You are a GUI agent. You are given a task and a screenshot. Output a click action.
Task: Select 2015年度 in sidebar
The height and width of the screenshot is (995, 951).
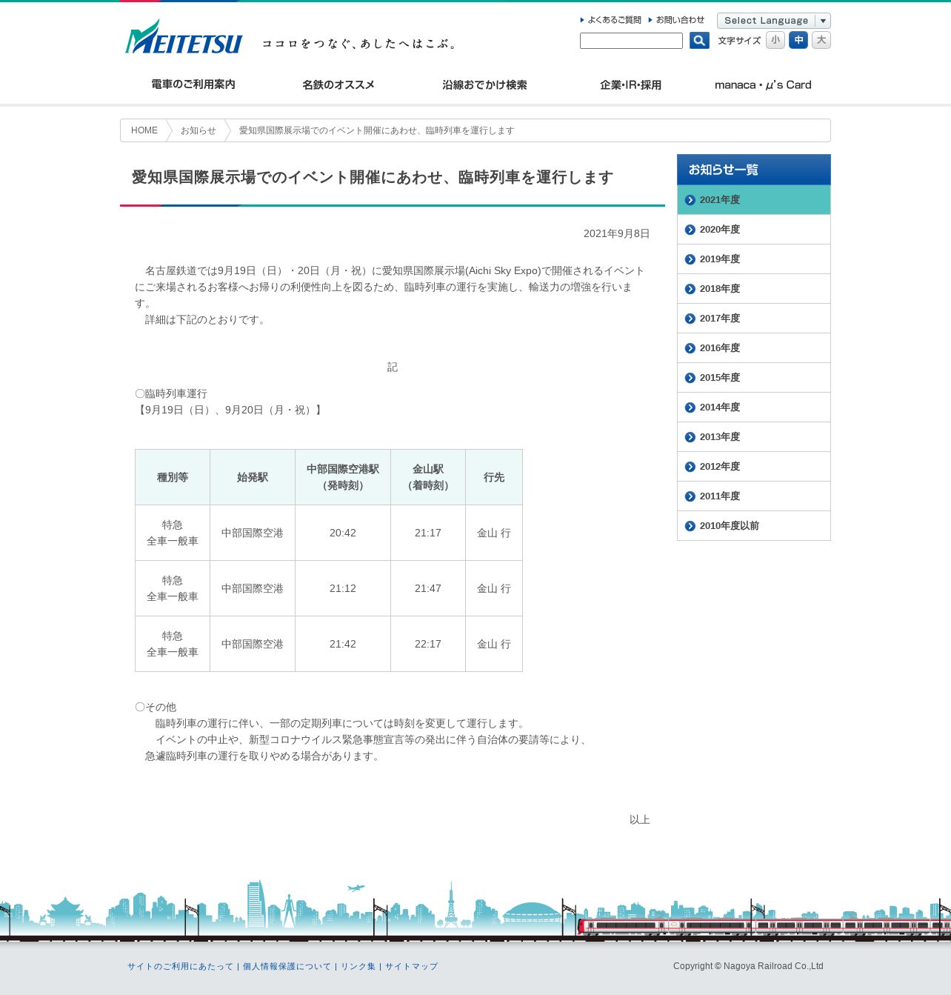pos(754,378)
